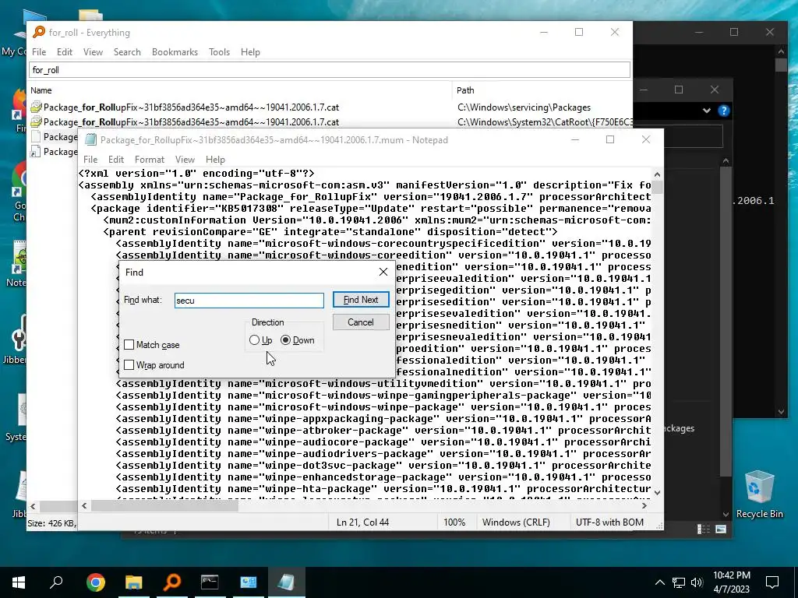Image resolution: width=798 pixels, height=598 pixels.
Task: Click Find Next button in Find dialog
Action: coord(361,300)
